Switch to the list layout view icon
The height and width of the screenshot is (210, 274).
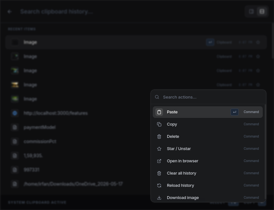(x=262, y=12)
